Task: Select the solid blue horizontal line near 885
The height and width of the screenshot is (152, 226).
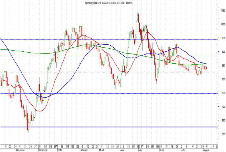Action: point(109,56)
